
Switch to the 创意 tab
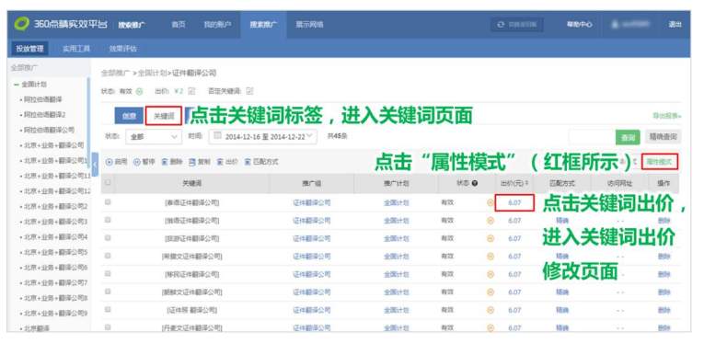pyautogui.click(x=129, y=116)
